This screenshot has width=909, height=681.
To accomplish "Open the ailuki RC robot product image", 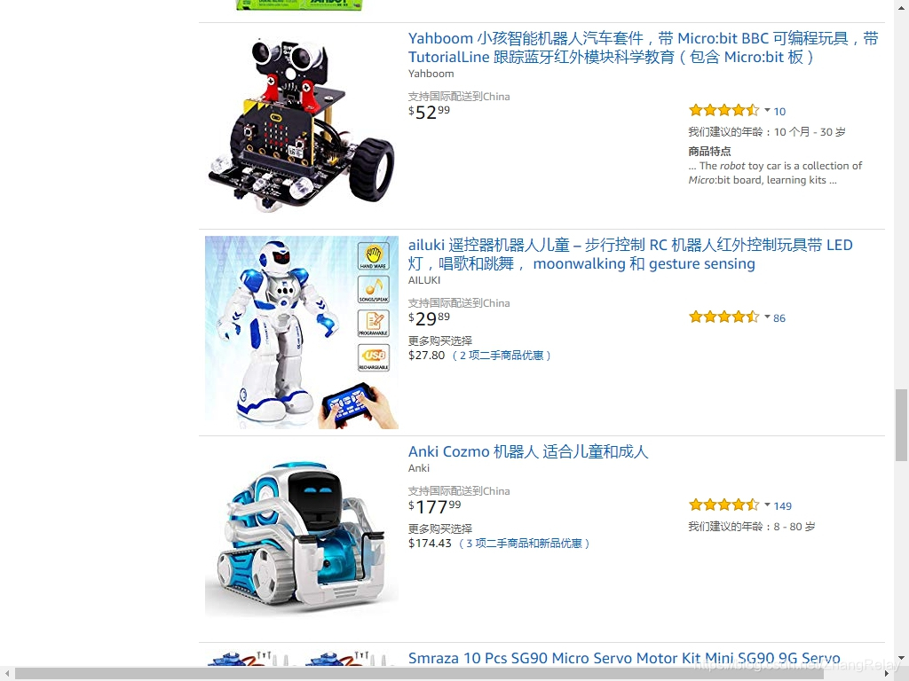I will coord(302,333).
